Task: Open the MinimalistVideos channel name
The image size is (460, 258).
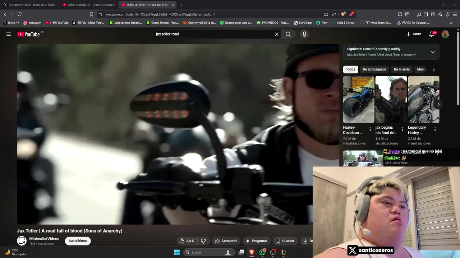Action: [44, 239]
